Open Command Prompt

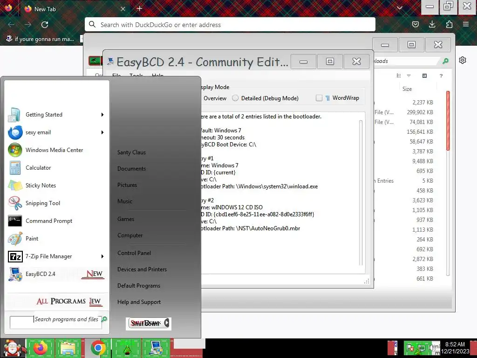tap(56, 220)
